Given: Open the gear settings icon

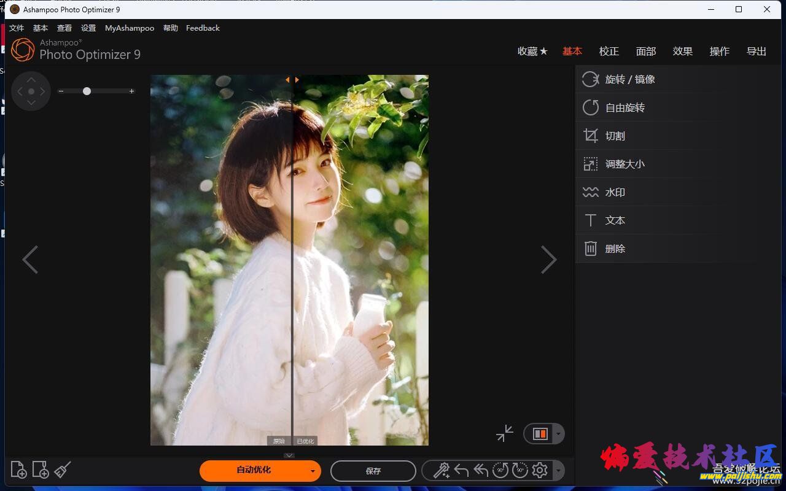Looking at the screenshot, I should [x=540, y=471].
